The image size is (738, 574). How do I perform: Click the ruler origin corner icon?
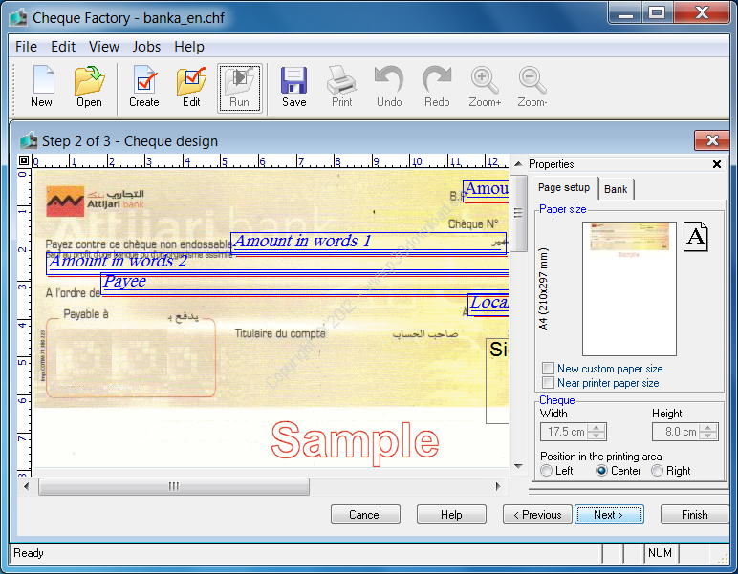click(24, 160)
